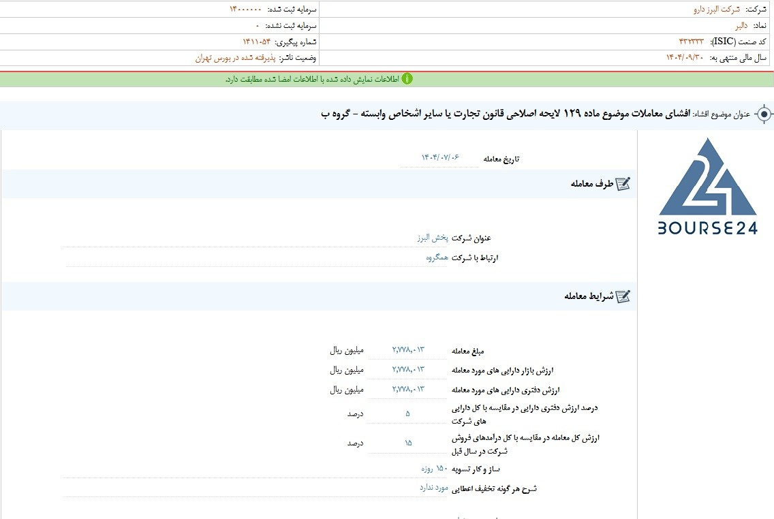
Task: Click the ISIC code value ۴۲۳۳۳۳
Action: (691, 42)
